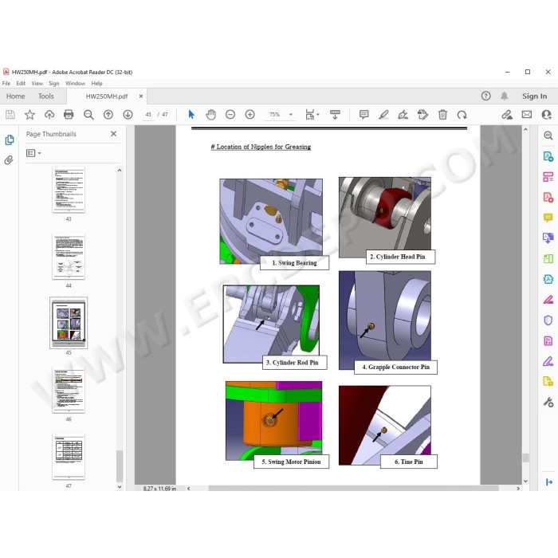The width and height of the screenshot is (558, 558).
Task: Open the File menu
Action: point(6,83)
